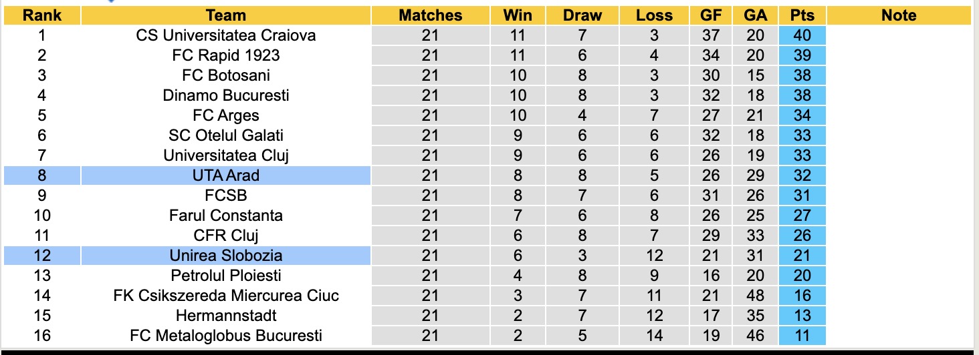This screenshot has width=979, height=355.
Task: Click the Team column header
Action: [226, 15]
